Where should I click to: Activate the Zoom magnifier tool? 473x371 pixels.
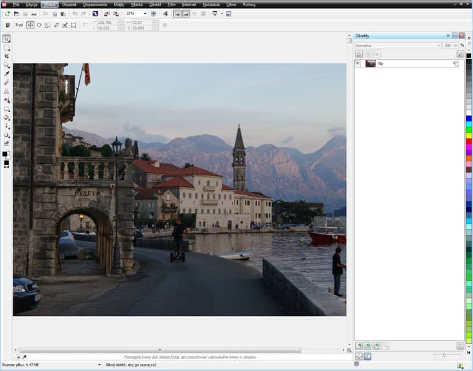(x=7, y=65)
